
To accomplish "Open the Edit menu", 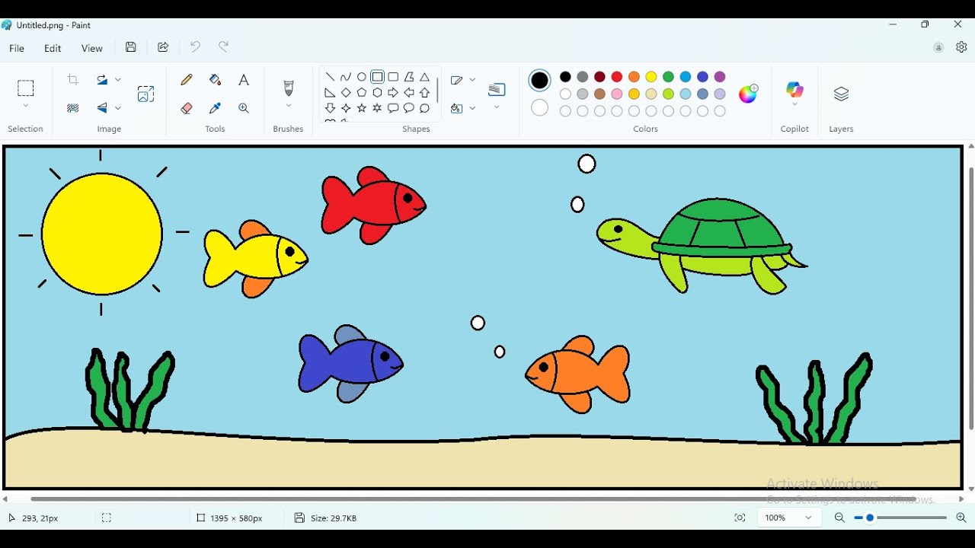I will (x=53, y=49).
